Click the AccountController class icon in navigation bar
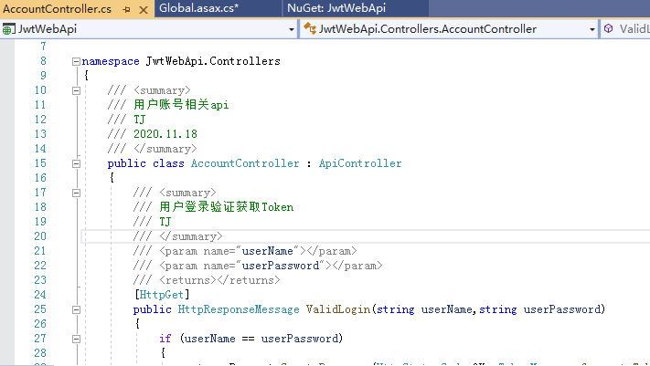This screenshot has width=650, height=366. 309,29
